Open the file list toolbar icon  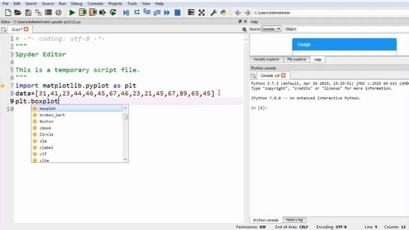[49, 13]
